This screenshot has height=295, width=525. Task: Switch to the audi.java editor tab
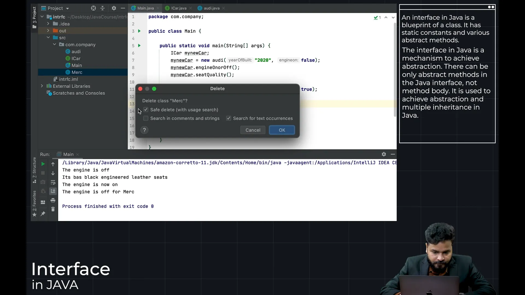pos(211,8)
